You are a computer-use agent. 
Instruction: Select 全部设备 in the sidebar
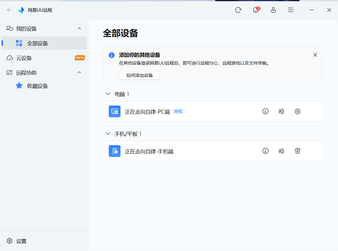pyautogui.click(x=44, y=43)
